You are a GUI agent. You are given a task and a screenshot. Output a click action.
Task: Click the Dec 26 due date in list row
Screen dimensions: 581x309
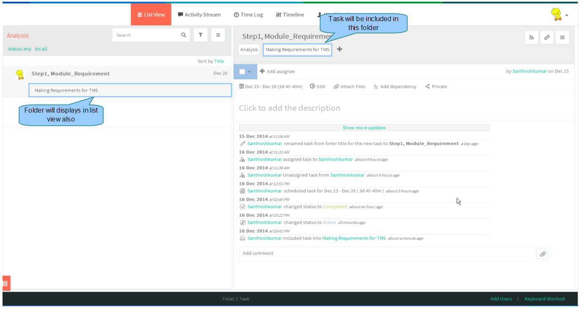click(x=220, y=73)
